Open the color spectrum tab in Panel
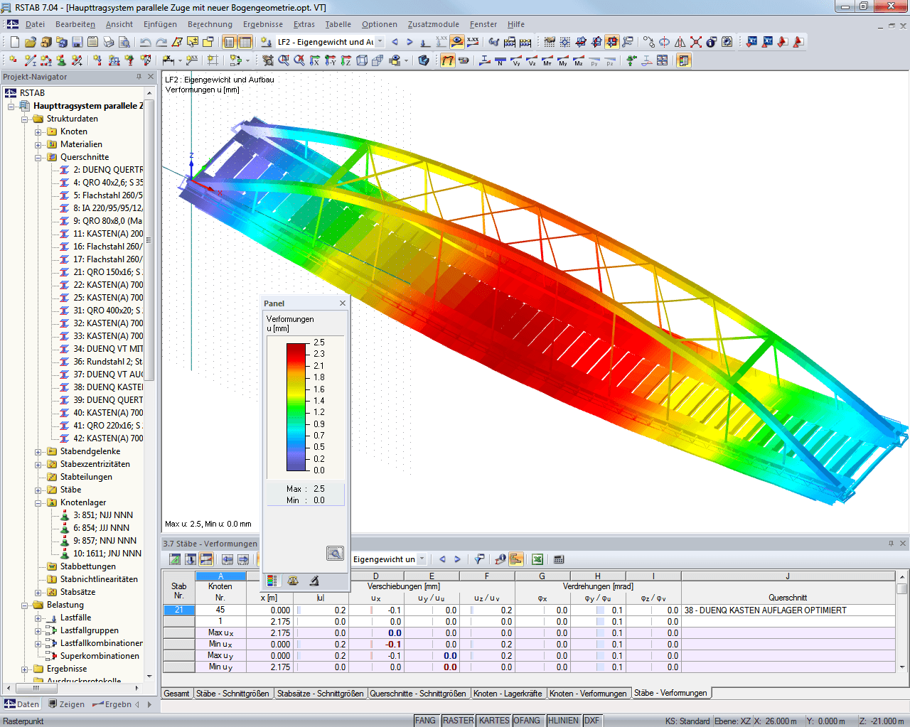Screen dimensions: 910x727 (272, 581)
